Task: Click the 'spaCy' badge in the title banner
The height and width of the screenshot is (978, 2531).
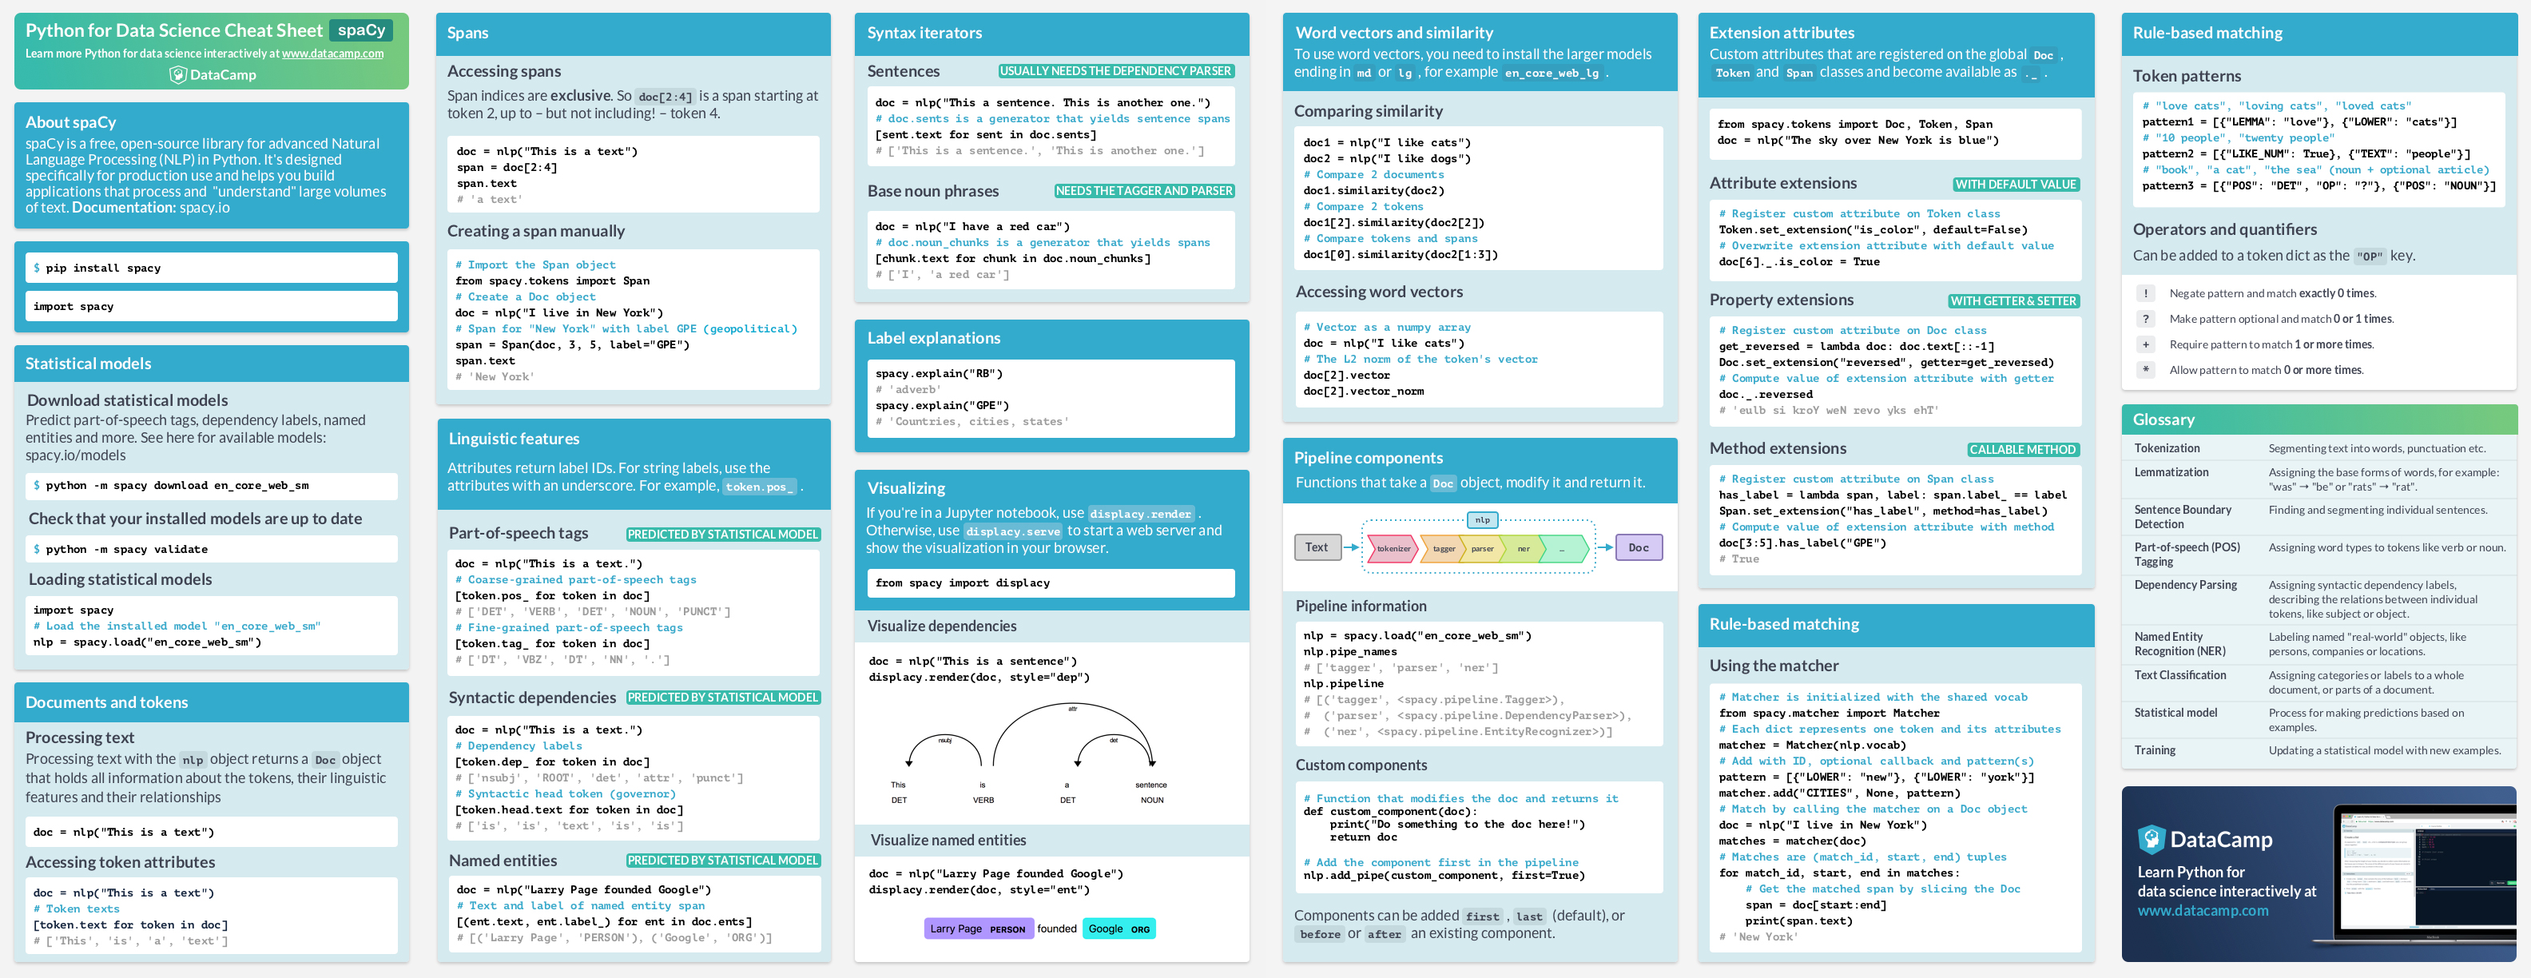Action: pos(360,30)
